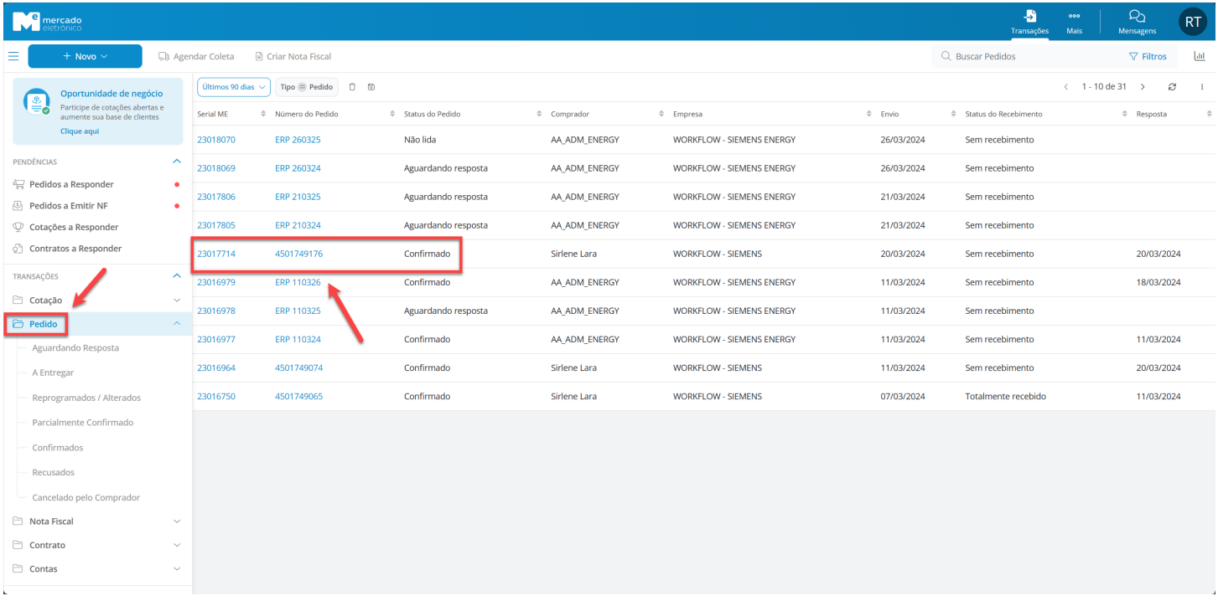The width and height of the screenshot is (1218, 596).
Task: Click the Criar Nota Fiscal button
Action: pyautogui.click(x=293, y=56)
